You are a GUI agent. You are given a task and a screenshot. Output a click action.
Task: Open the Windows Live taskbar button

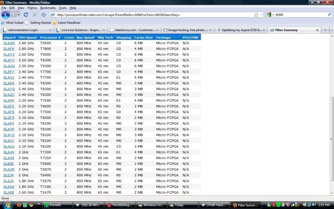[x=152, y=205]
